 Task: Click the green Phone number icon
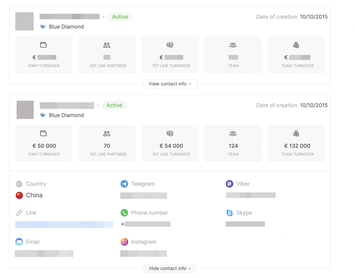pos(124,213)
